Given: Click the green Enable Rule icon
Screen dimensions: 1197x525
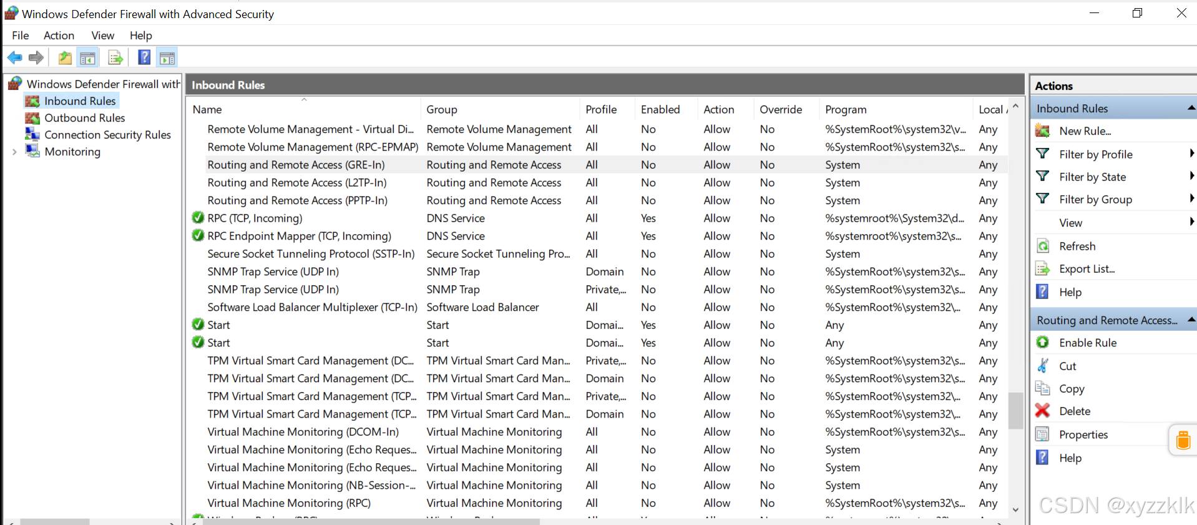Looking at the screenshot, I should tap(1042, 342).
